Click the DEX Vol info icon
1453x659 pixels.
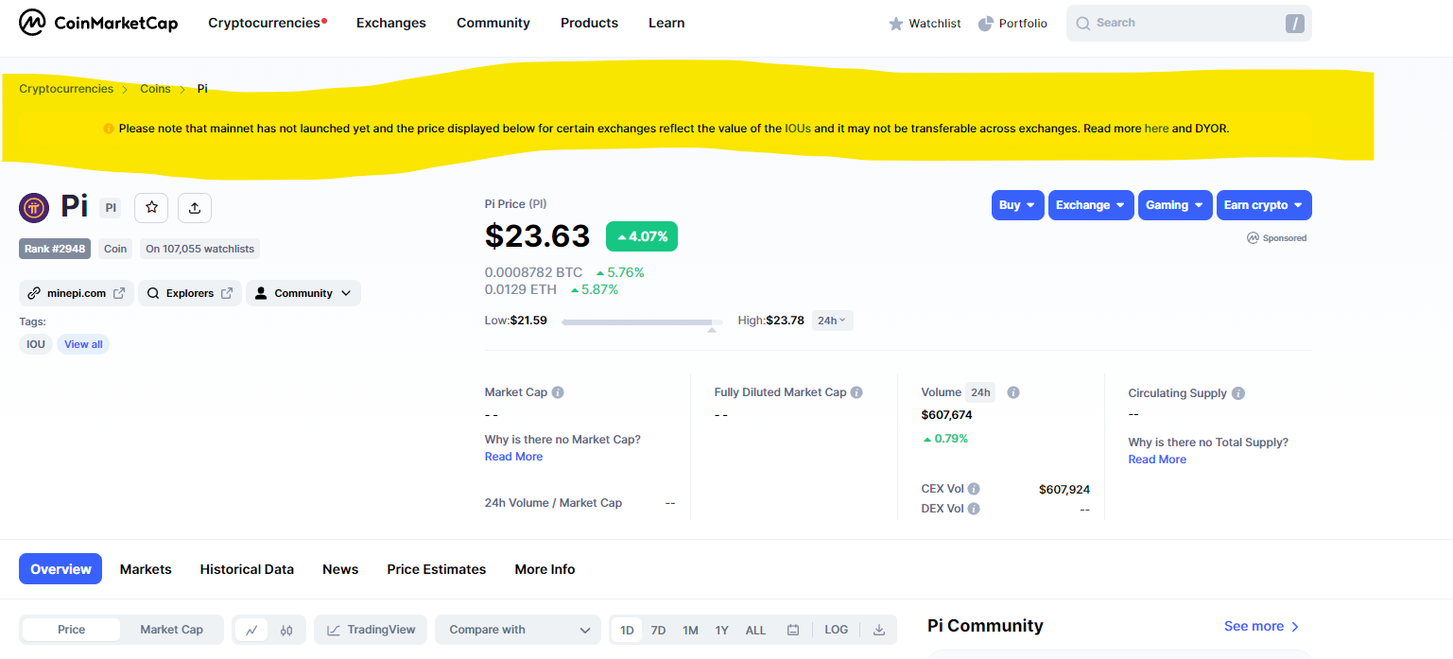(974, 509)
